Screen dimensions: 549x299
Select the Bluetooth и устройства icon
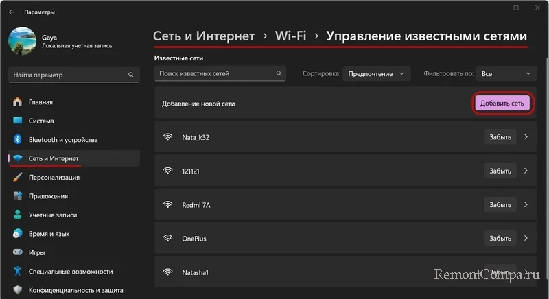pos(18,139)
